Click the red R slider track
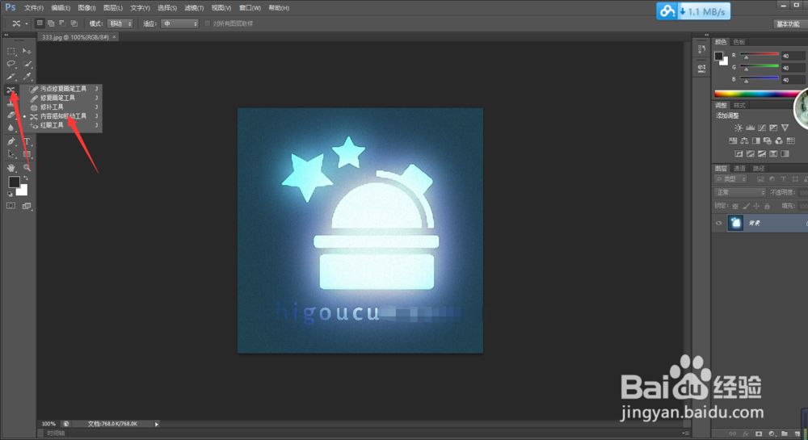The width and height of the screenshot is (808, 440). [x=760, y=54]
